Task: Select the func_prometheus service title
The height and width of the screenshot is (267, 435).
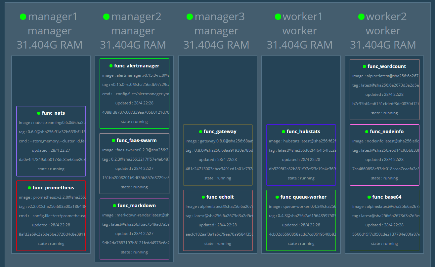Action: 53,188
